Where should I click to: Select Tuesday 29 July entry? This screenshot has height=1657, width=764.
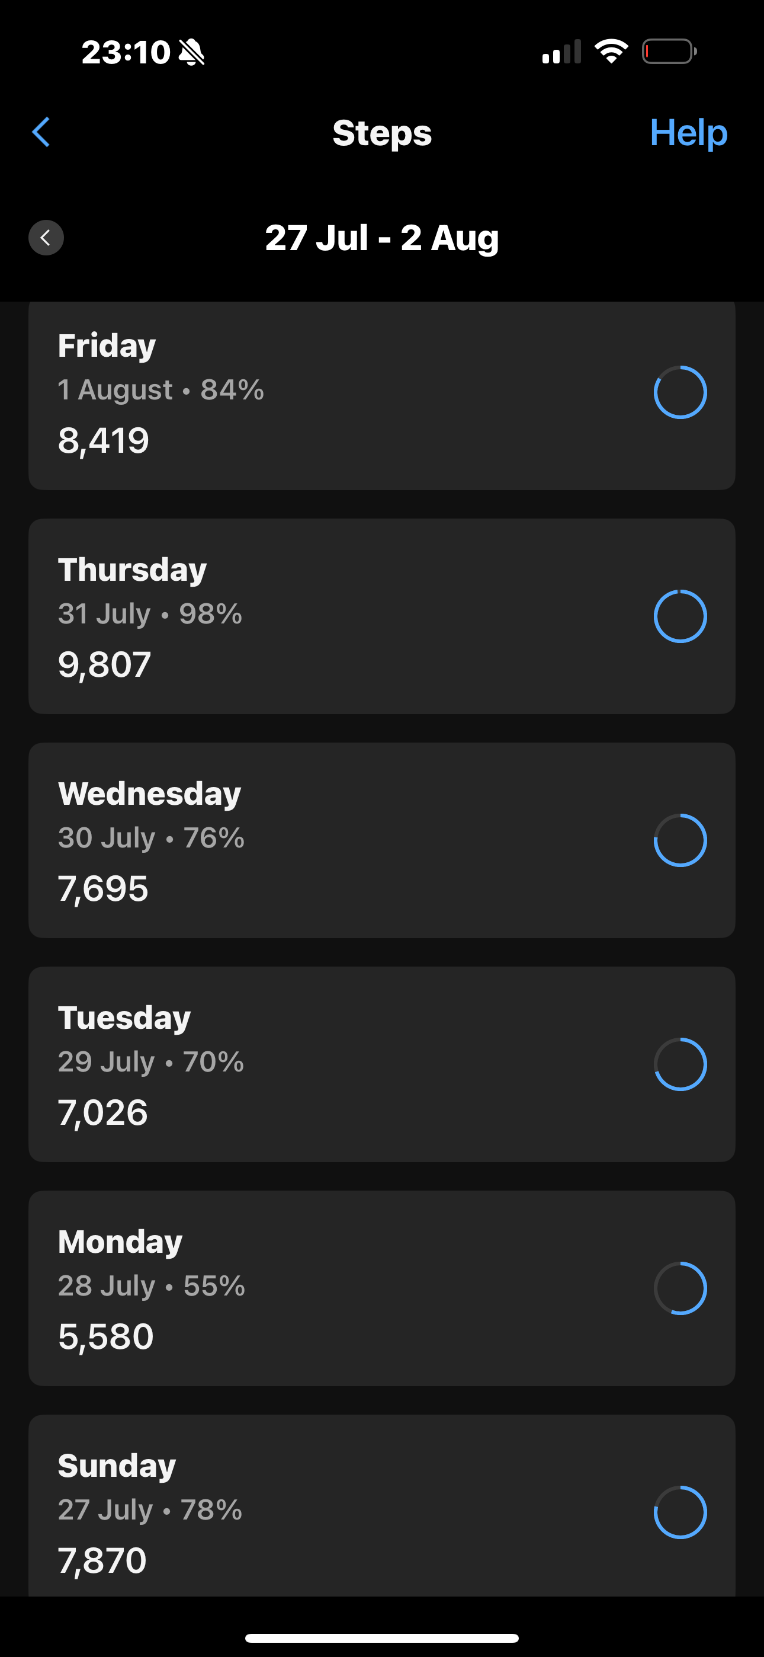(382, 1064)
